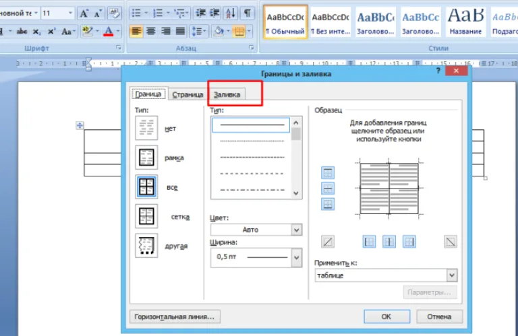The height and width of the screenshot is (336, 518).
Task: Open the font color dropdown arrow
Action: click(x=118, y=32)
